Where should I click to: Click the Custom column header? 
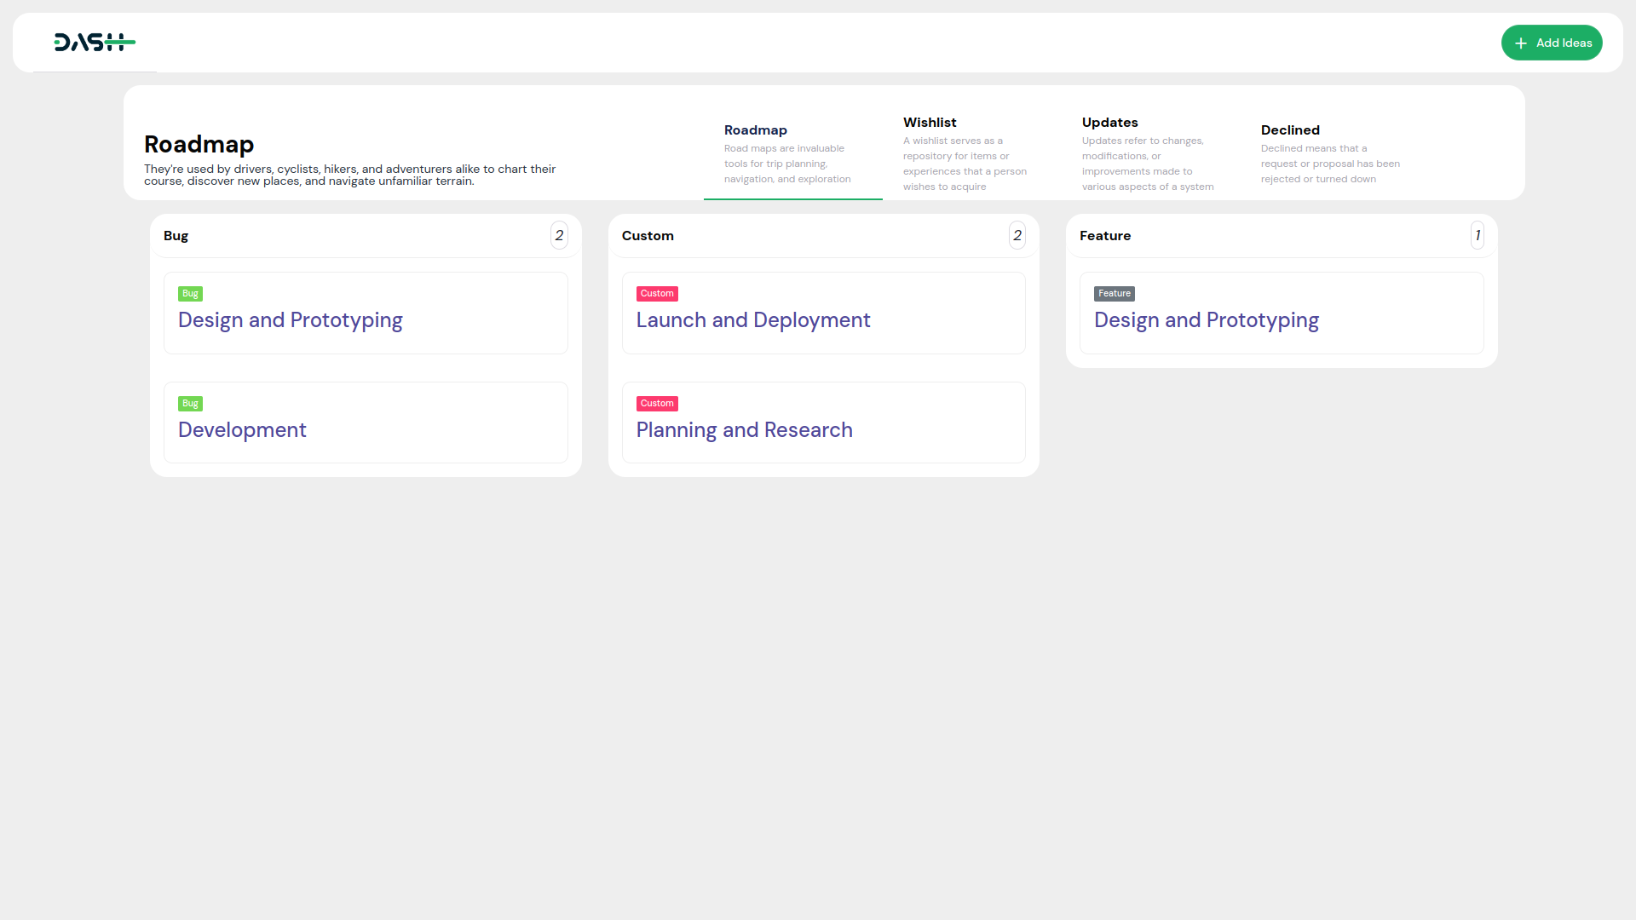[x=648, y=236]
